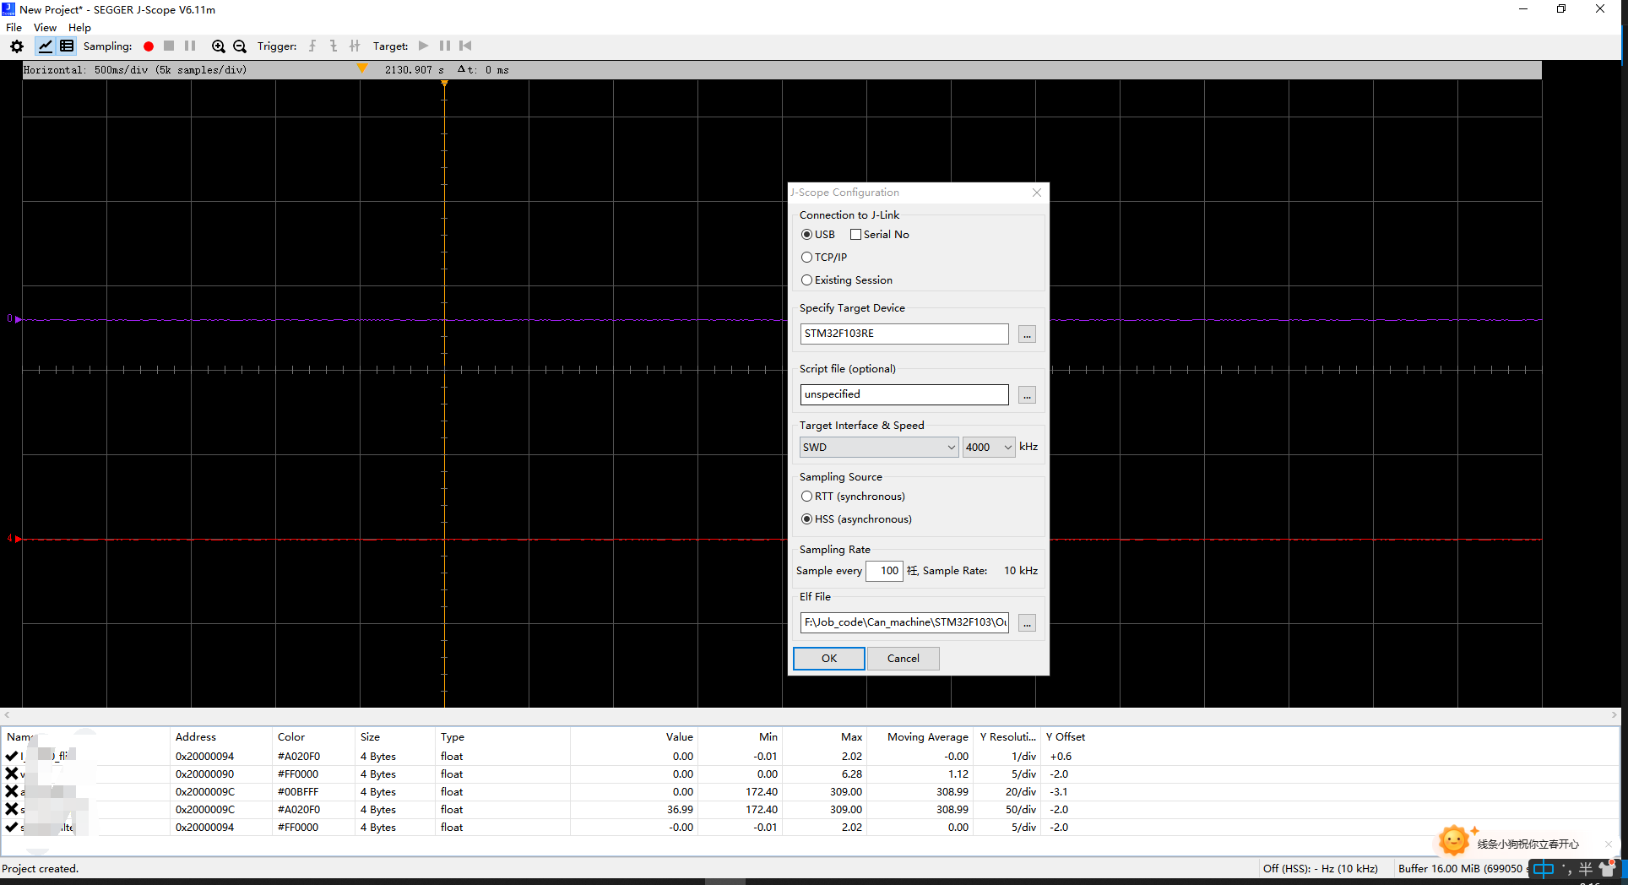This screenshot has width=1628, height=885.
Task: Click the zoom in magnifier
Action: [x=218, y=46]
